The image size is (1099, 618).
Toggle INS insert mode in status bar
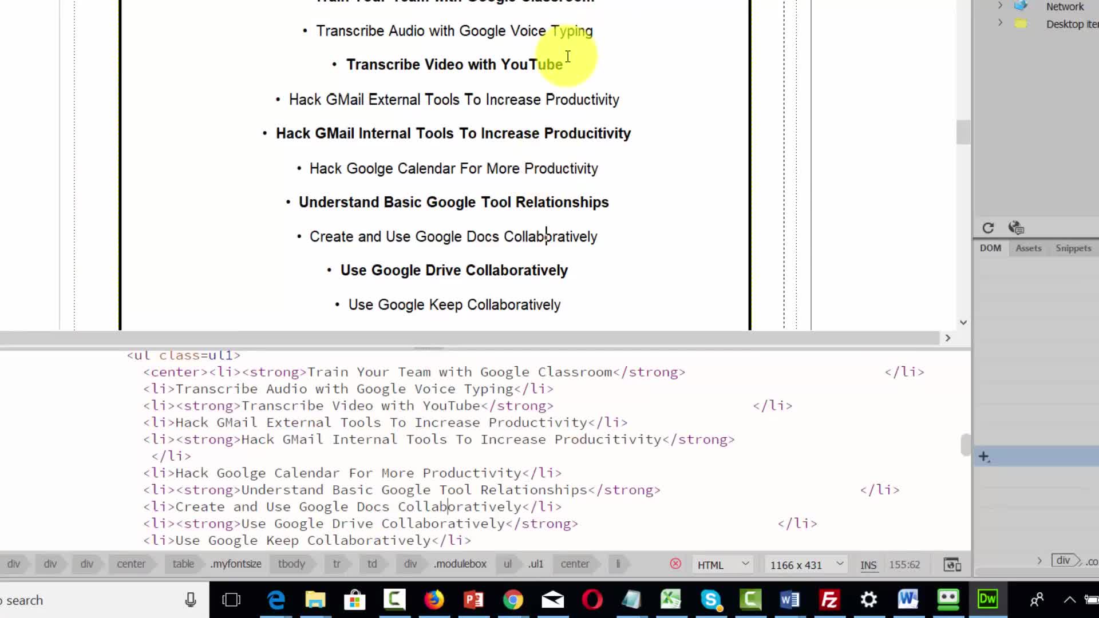click(868, 565)
